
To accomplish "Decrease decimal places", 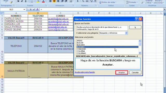I will [x=95, y=1].
